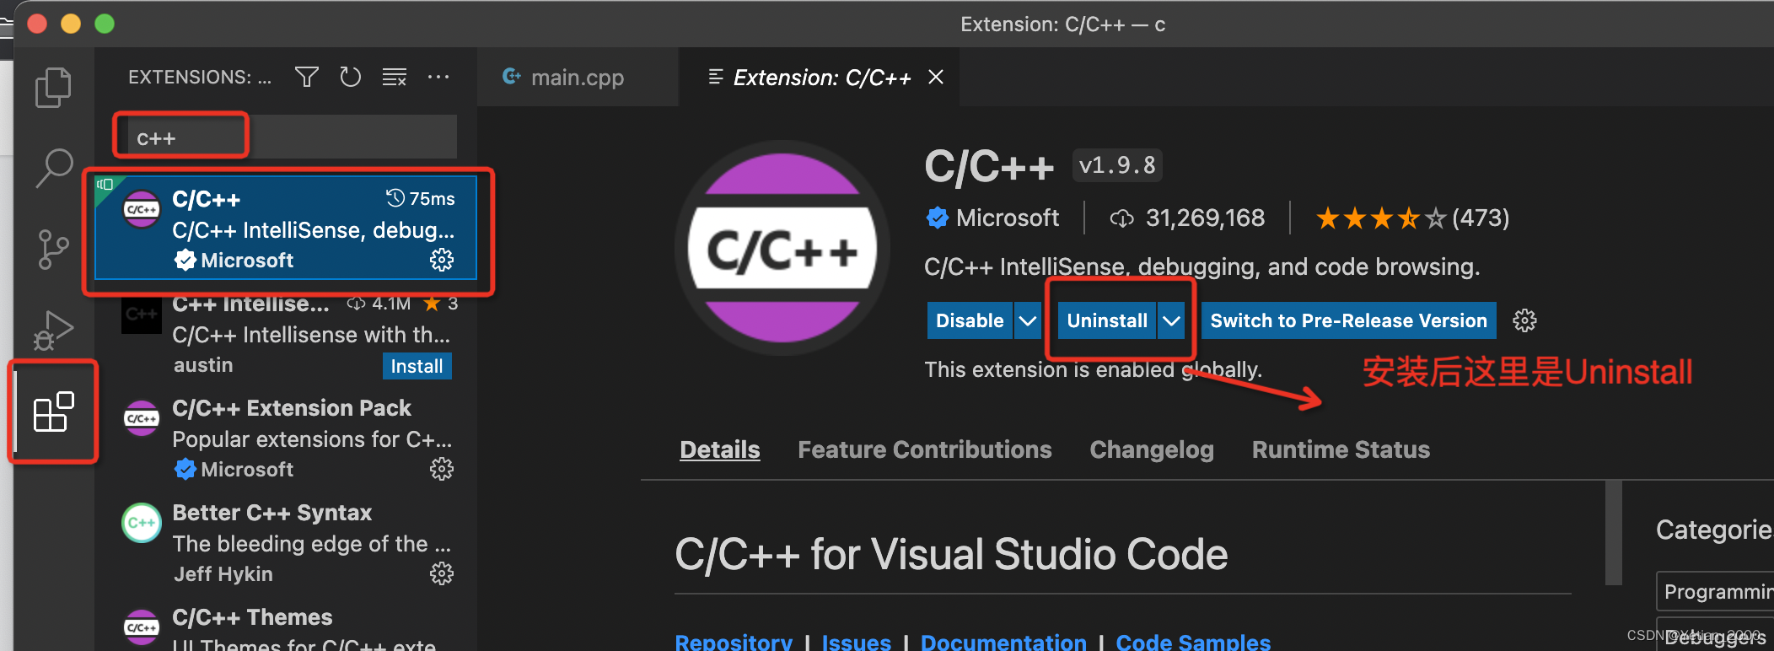Open the Source Control view

(53, 250)
